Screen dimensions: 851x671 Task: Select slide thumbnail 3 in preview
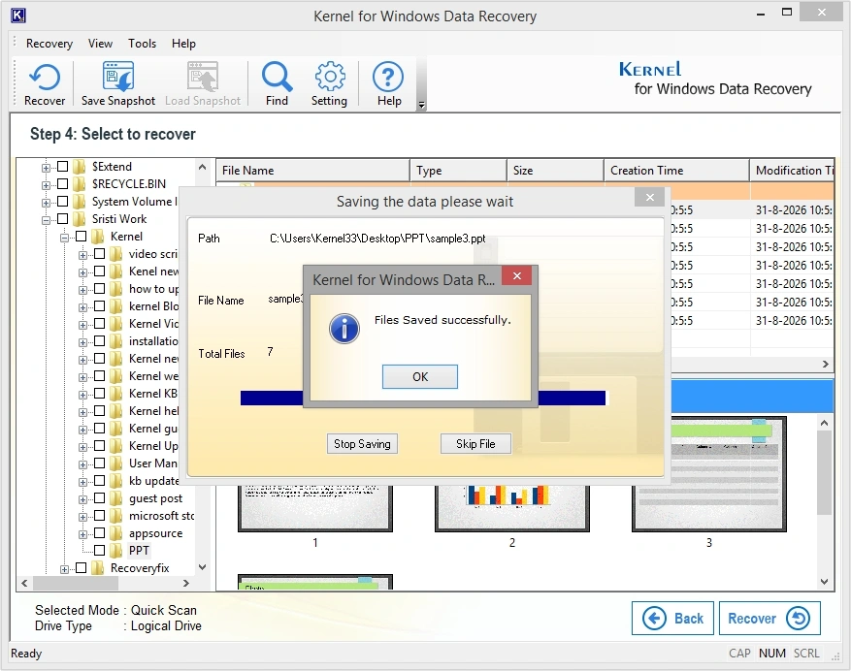[708, 474]
